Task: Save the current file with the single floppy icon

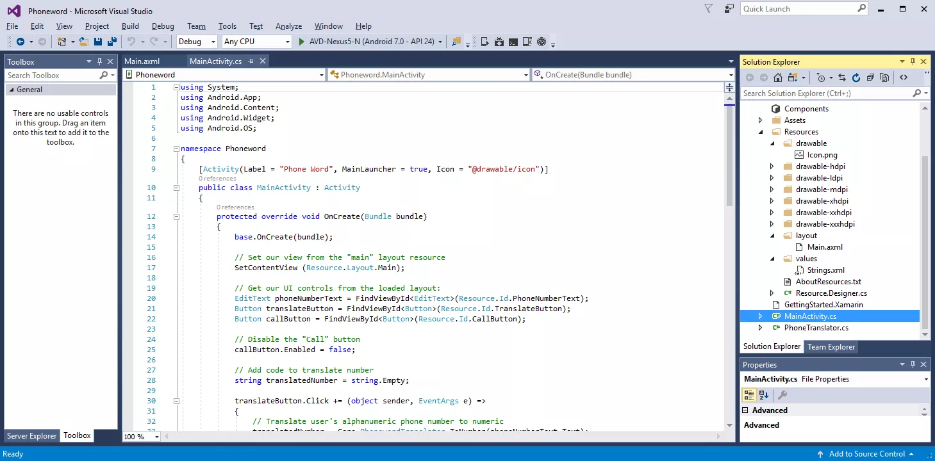Action: (x=98, y=42)
